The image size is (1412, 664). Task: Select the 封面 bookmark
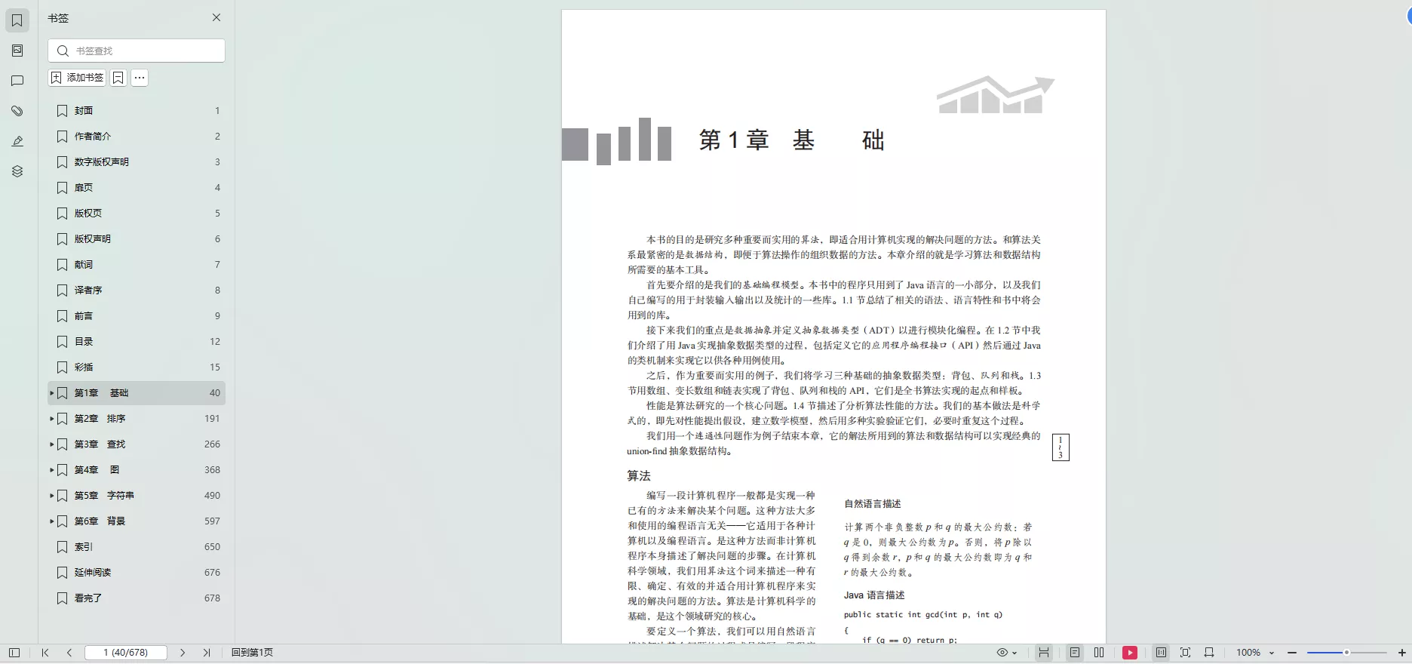tap(137, 111)
